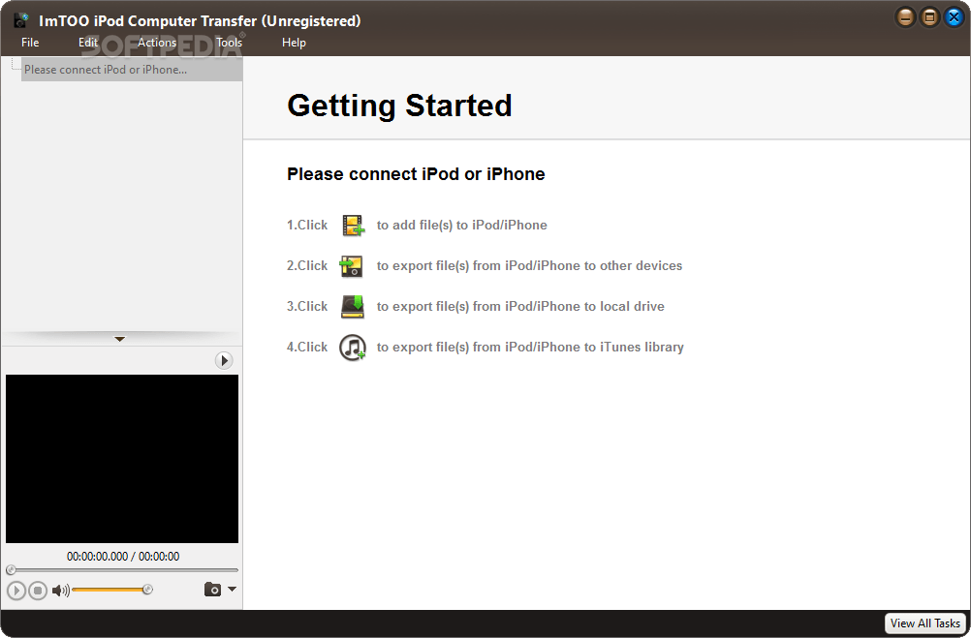Click the black video preview area
Screen dimensions: 971x638
click(x=122, y=459)
